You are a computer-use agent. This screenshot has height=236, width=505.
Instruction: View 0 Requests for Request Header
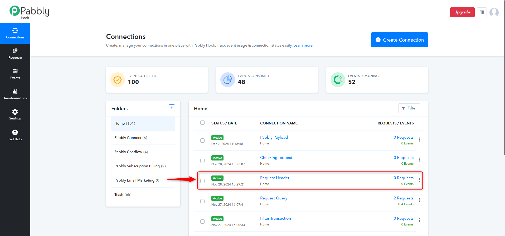click(404, 178)
